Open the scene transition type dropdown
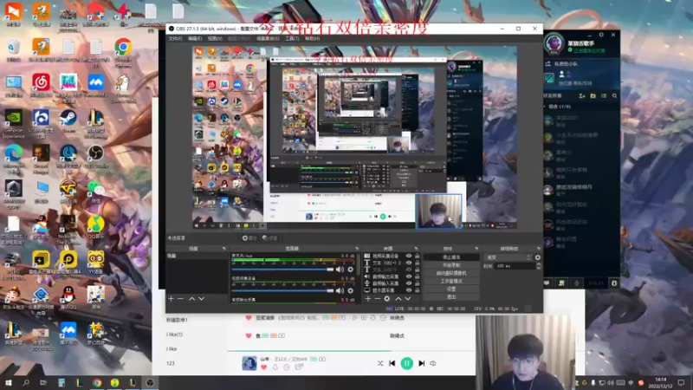The width and height of the screenshot is (693, 390). 508,257
